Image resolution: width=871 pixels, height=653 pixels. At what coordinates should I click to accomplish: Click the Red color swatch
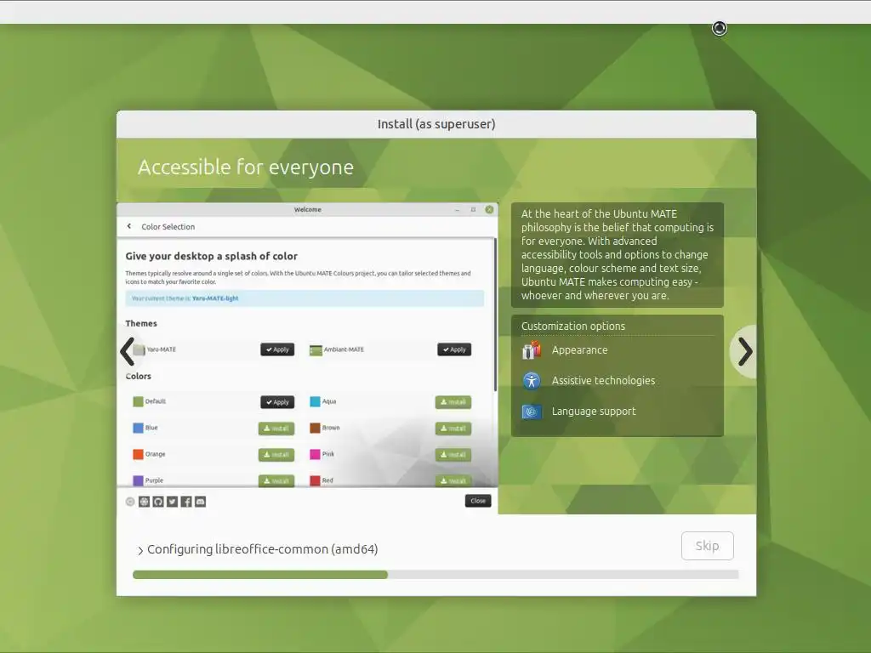315,480
